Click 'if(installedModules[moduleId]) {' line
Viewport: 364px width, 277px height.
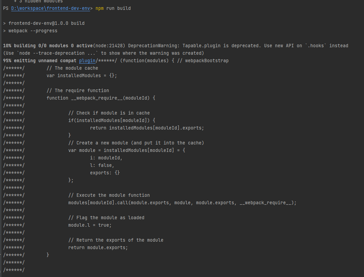tap(112, 120)
